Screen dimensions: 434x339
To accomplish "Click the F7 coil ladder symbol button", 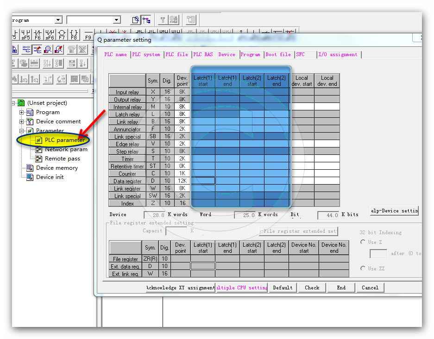I will 62,35.
